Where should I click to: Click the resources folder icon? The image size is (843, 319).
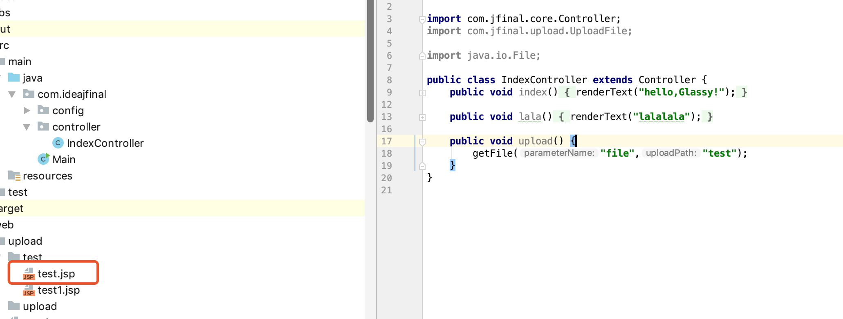(14, 176)
